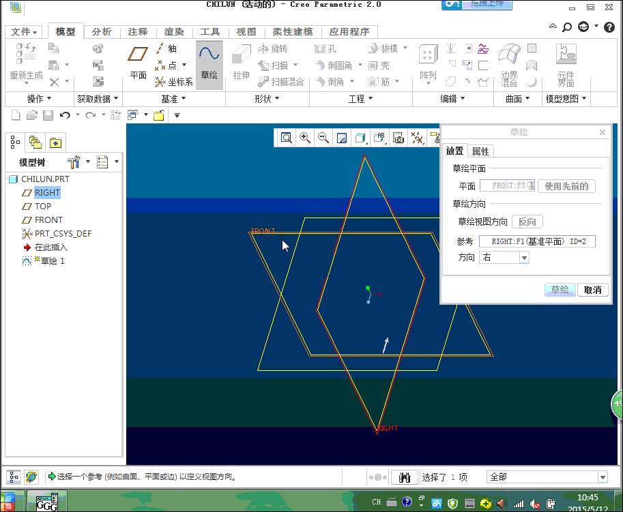Viewport: 623px width, 512px height.
Task: Click the Shell (壳) tool
Action: click(379, 65)
